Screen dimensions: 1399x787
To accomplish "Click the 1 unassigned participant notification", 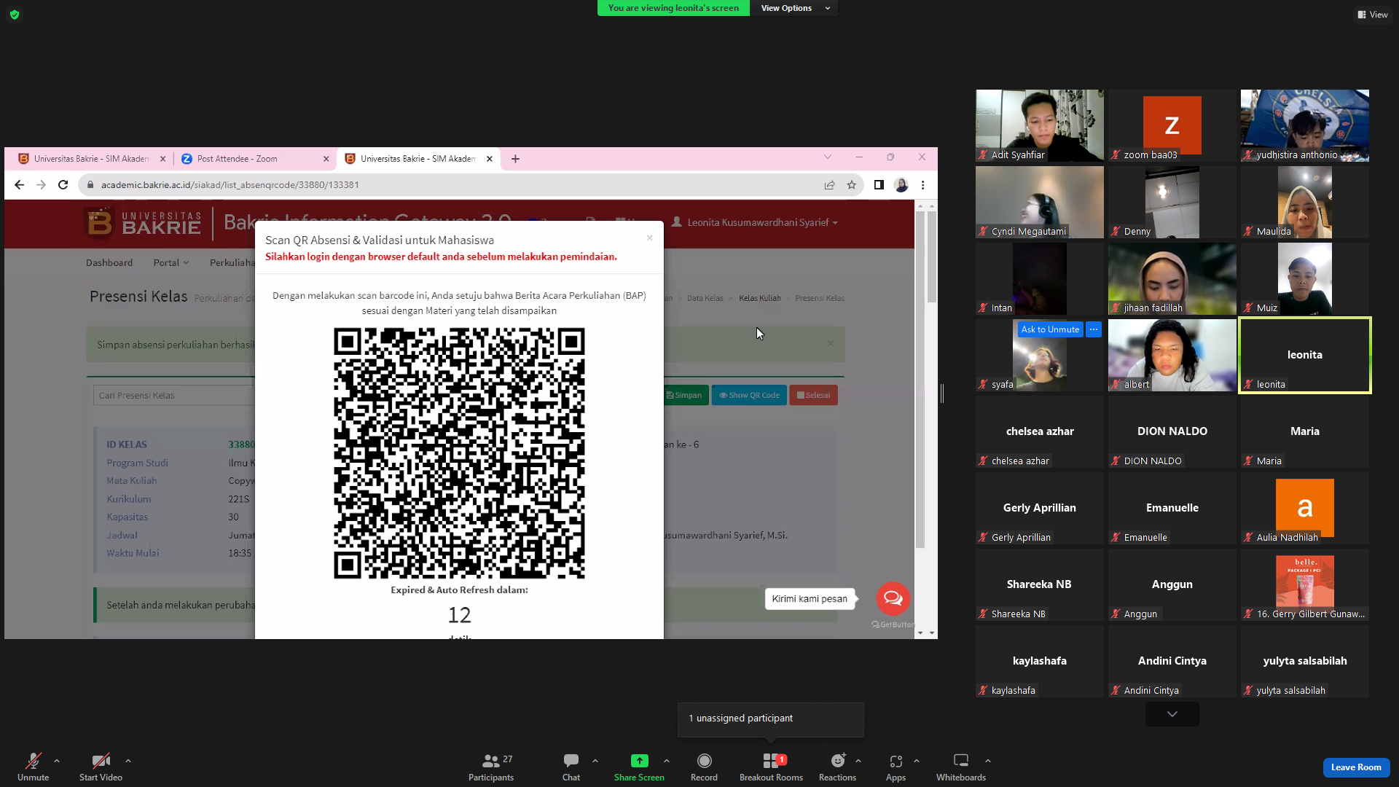I will (771, 719).
